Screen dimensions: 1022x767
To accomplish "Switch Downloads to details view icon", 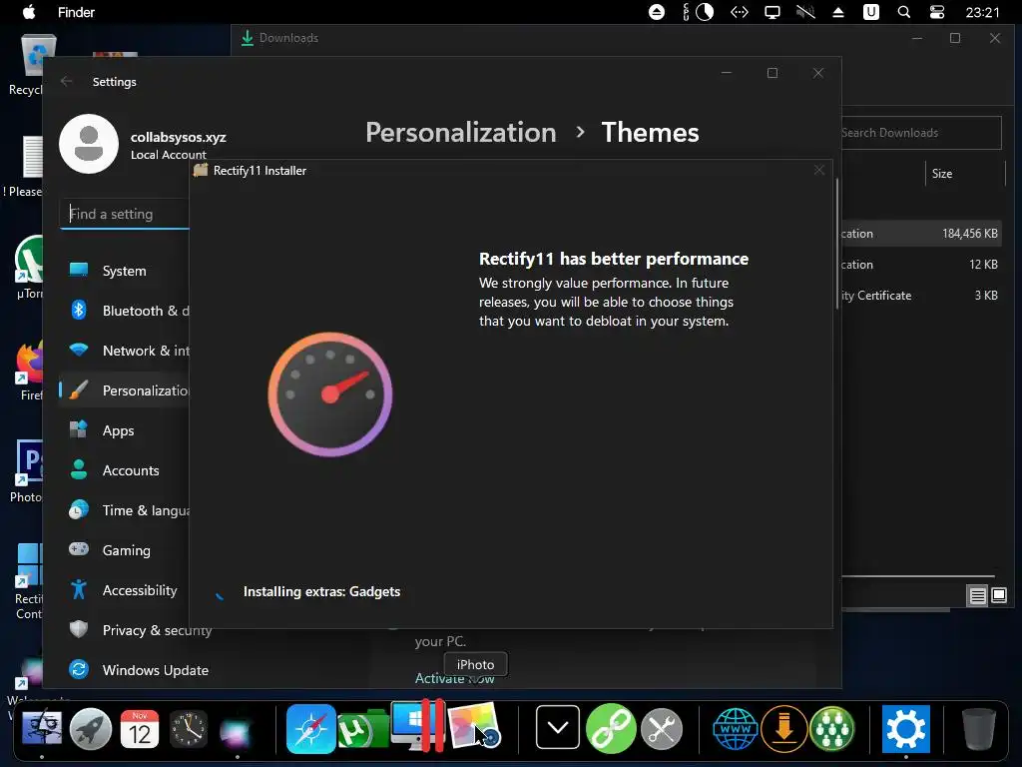I will (x=977, y=595).
